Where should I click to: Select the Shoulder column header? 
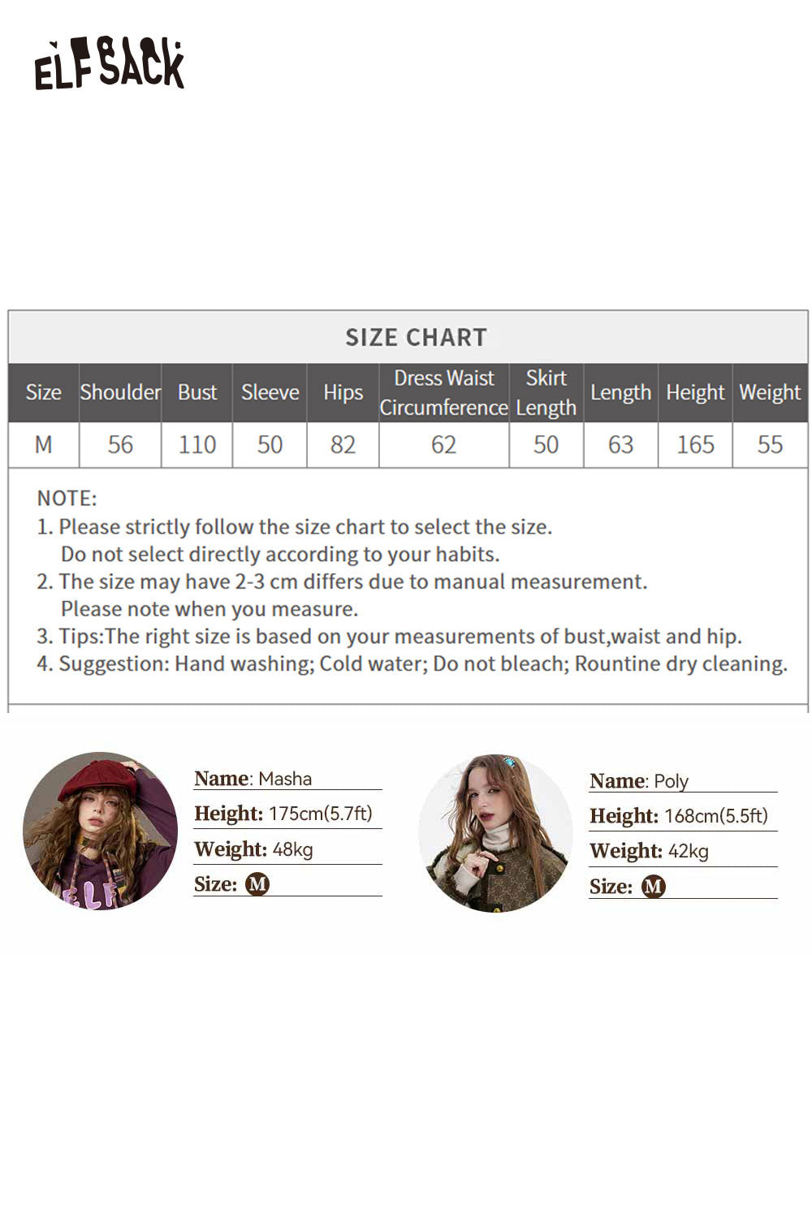pyautogui.click(x=120, y=392)
